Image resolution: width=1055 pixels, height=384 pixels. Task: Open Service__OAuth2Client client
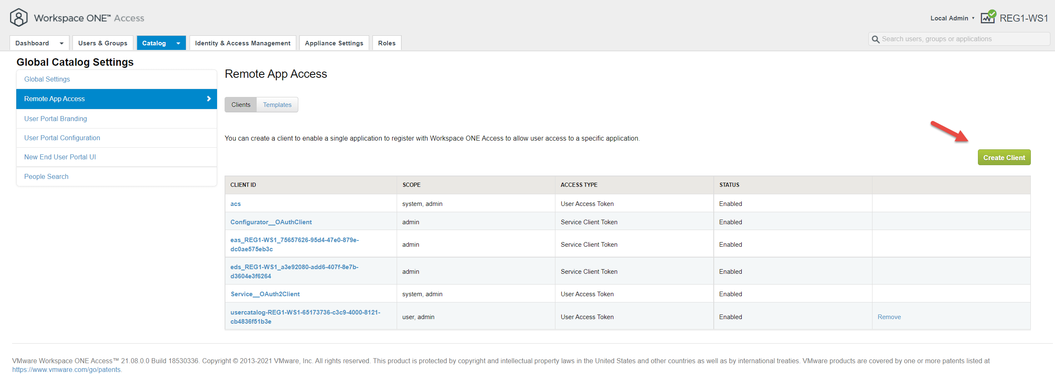pos(265,294)
